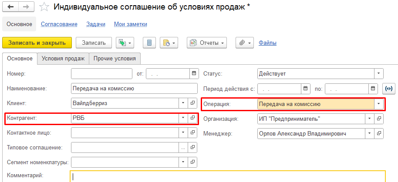Screen dimensions: 398x182
Task: Click the Клиент field showing Вайлдберриз
Action: click(x=125, y=103)
